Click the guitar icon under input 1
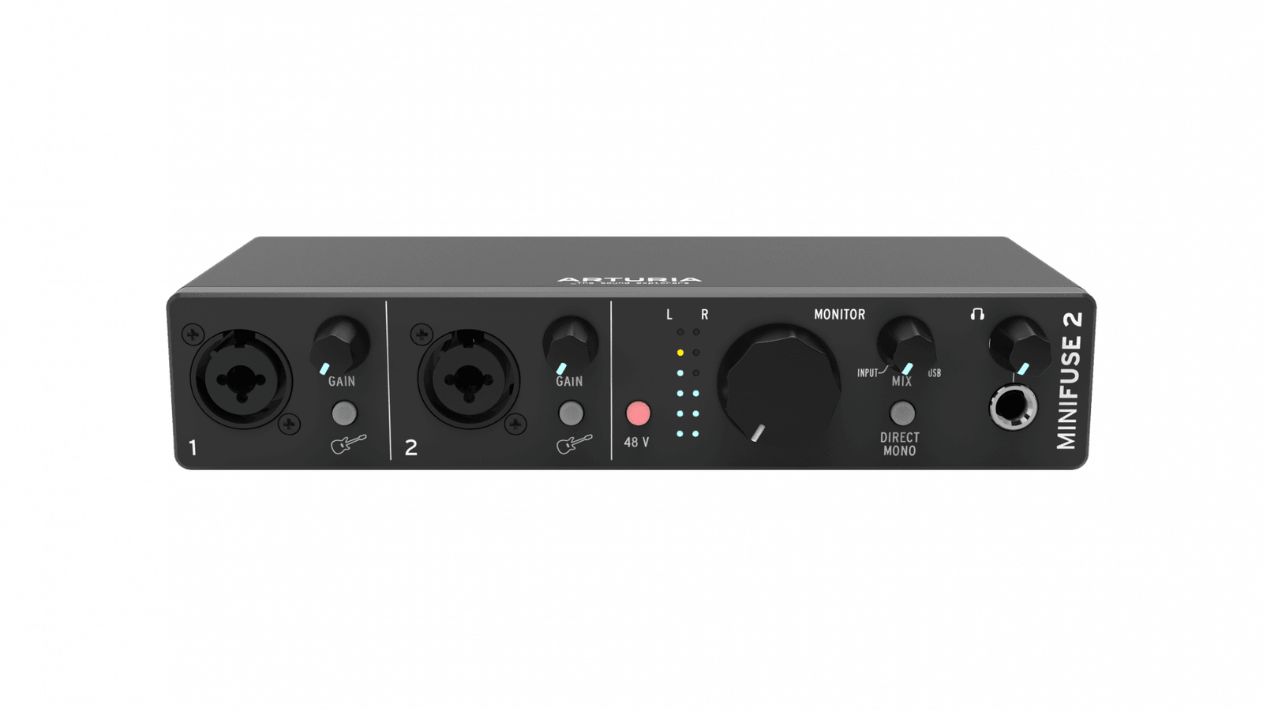Image resolution: width=1263 pixels, height=710 pixels. [x=348, y=444]
